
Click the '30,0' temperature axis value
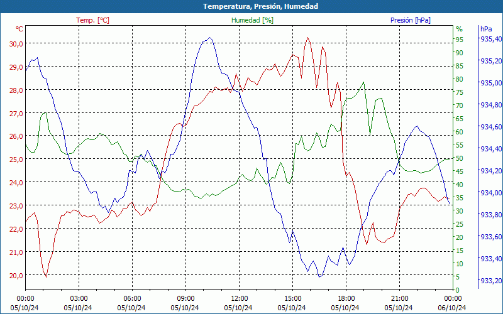coord(16,44)
